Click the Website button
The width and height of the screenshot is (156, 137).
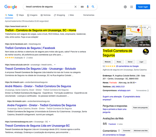[108, 62]
